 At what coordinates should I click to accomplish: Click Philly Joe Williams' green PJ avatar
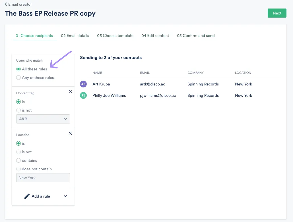(83, 95)
